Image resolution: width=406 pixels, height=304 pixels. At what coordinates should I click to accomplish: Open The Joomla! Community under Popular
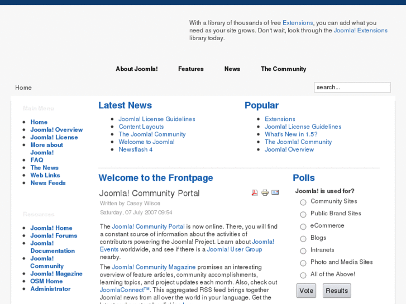pos(298,142)
